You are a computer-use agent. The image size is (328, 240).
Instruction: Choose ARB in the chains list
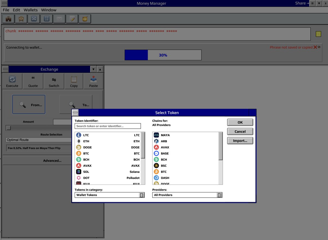click(186, 141)
